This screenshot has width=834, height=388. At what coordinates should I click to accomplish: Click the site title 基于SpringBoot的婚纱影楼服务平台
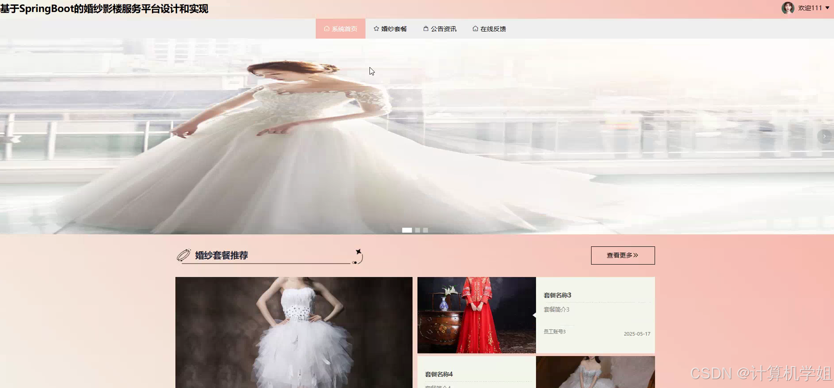point(104,9)
